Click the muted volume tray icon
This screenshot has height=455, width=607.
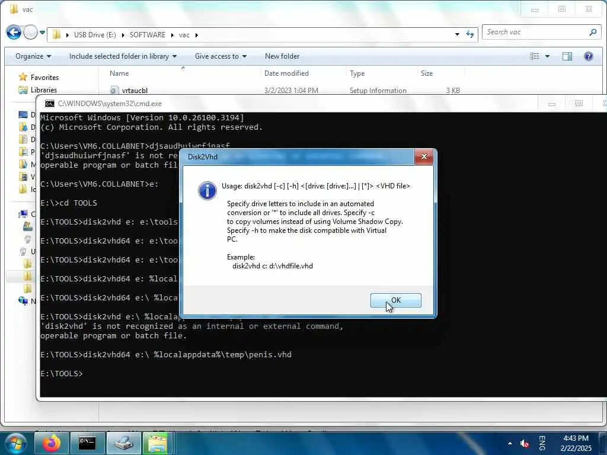click(525, 443)
